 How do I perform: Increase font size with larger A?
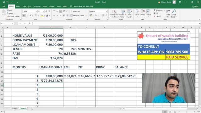click(46, 11)
